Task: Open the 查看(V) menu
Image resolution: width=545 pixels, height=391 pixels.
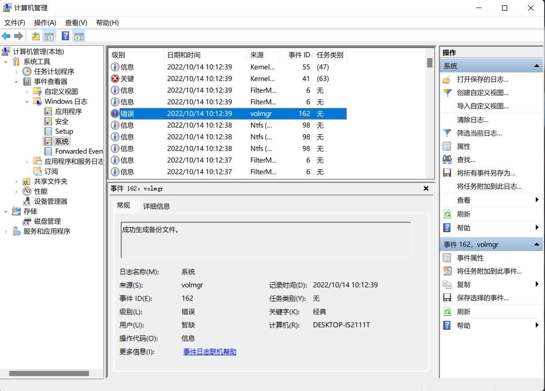Action: click(x=76, y=23)
